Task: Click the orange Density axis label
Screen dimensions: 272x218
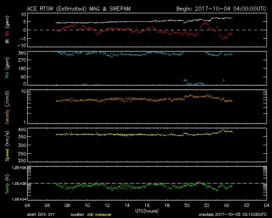Action: (x=8, y=107)
